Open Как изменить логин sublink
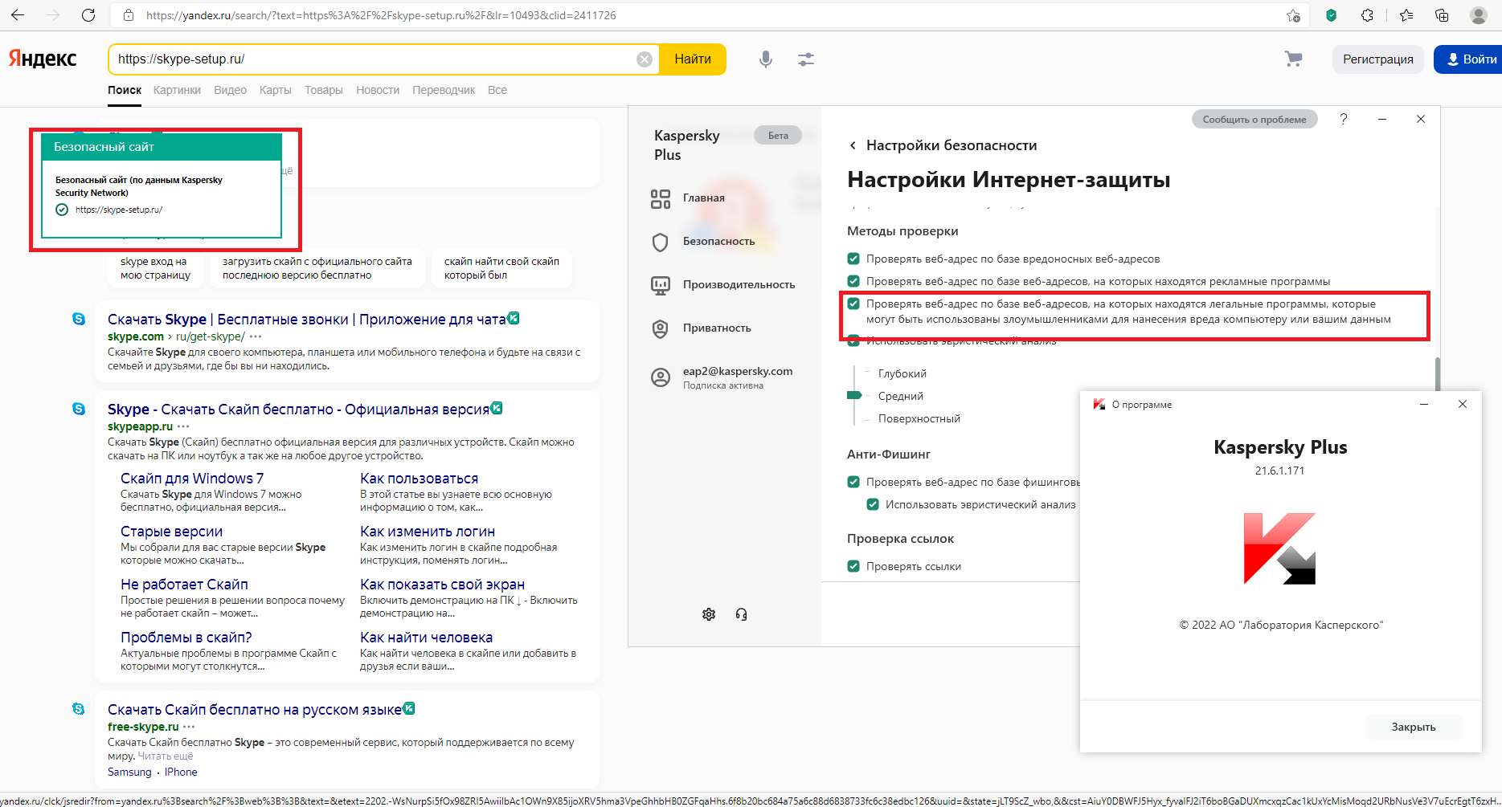 (x=428, y=532)
